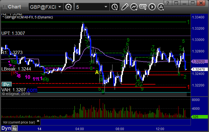Click the 08:00 time axis label
This screenshot has width=209, height=132.
pos(120,129)
